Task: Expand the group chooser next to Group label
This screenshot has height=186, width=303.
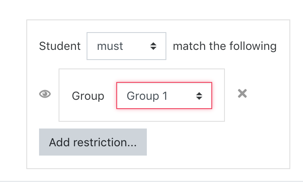Action: coord(164,96)
